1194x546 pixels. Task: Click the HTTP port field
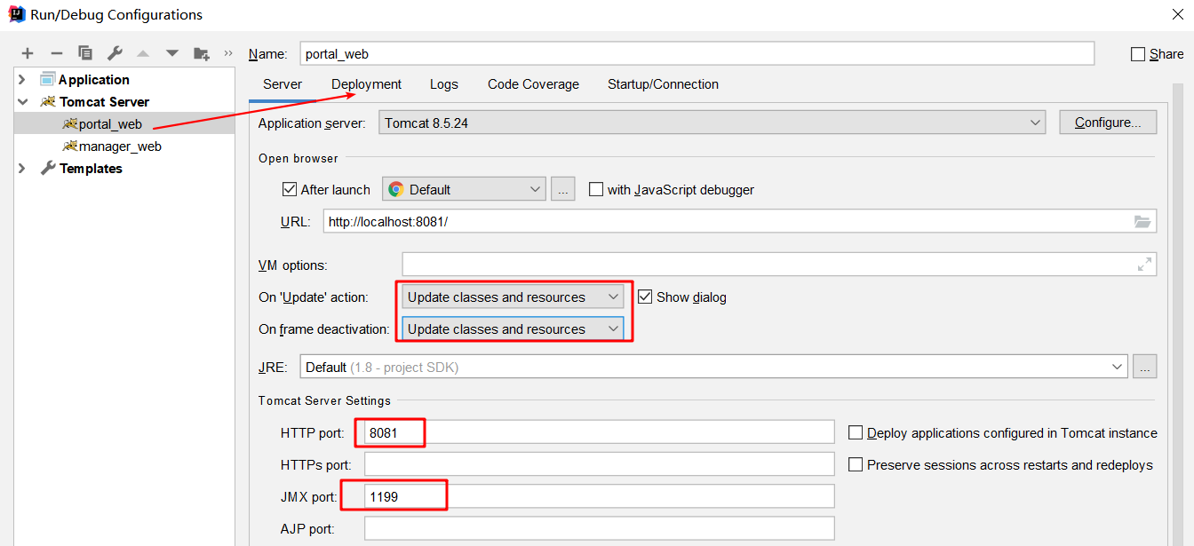tap(600, 432)
